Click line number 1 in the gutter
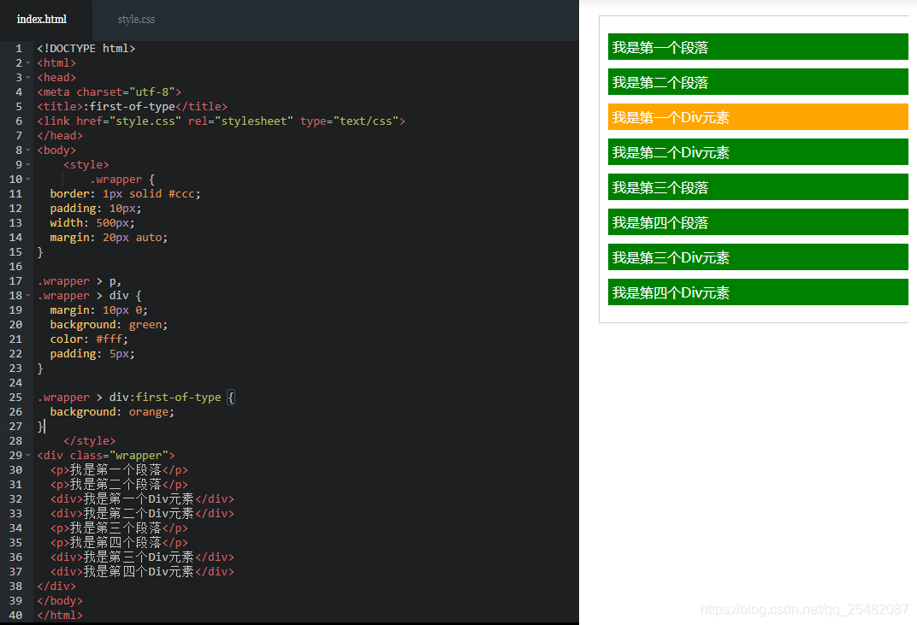The image size is (917, 625). [19, 49]
